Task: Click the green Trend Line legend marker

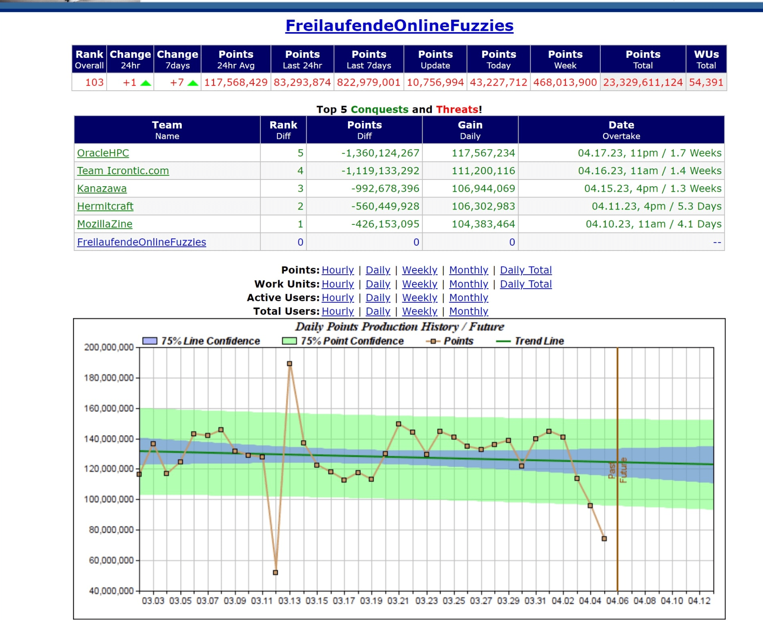Action: (x=503, y=341)
